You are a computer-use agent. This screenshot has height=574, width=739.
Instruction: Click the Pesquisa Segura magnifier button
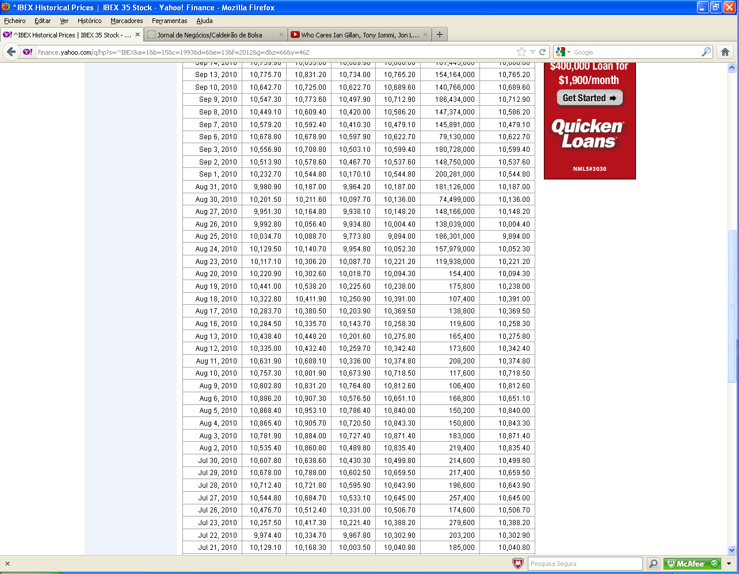[653, 564]
